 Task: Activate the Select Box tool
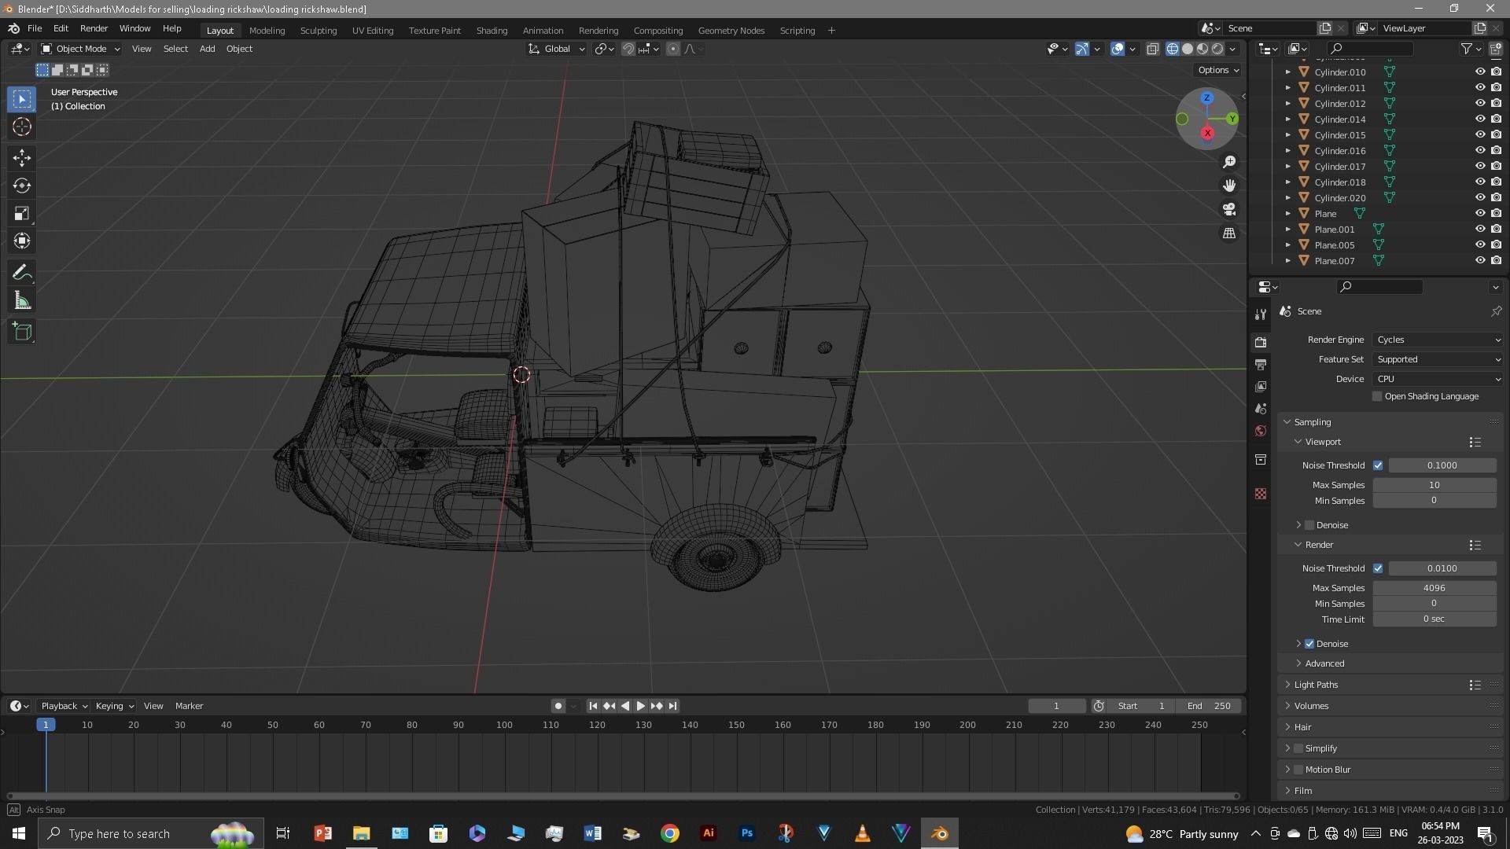[x=22, y=99]
